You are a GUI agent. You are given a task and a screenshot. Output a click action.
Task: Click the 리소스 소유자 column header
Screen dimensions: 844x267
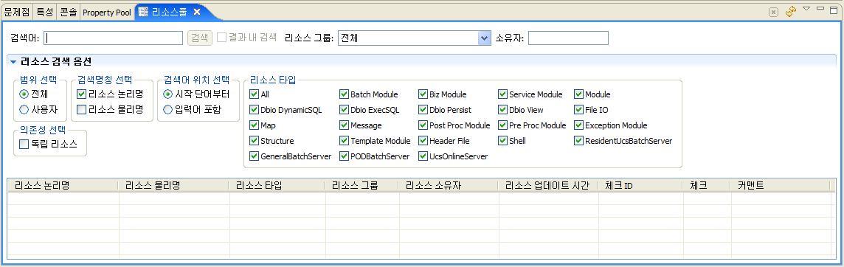tap(449, 185)
